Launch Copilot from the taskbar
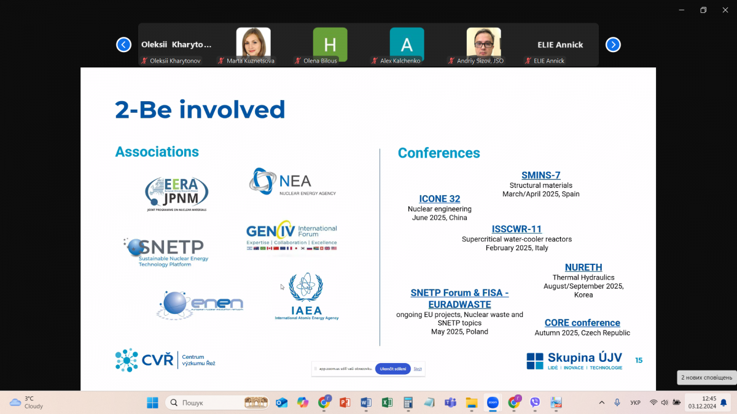This screenshot has height=414, width=737. (x=302, y=403)
